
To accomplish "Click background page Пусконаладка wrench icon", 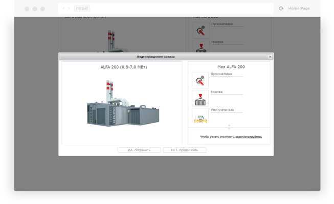I will pyautogui.click(x=201, y=31).
